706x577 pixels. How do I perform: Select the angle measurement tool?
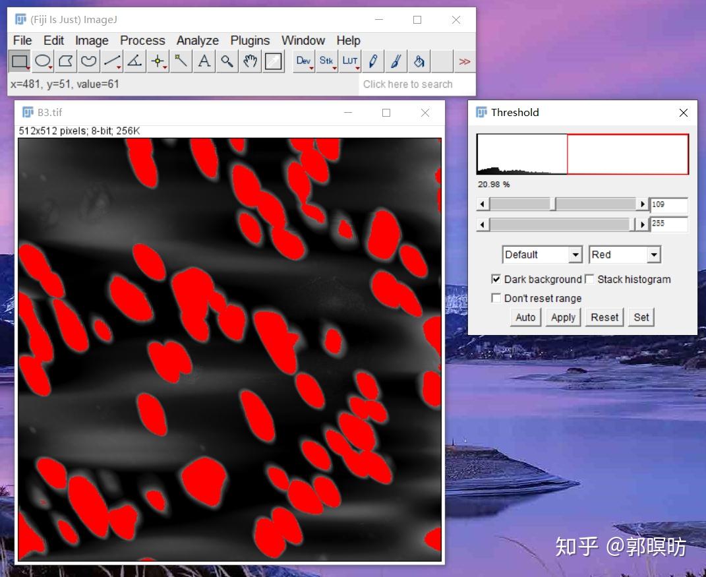click(x=134, y=61)
